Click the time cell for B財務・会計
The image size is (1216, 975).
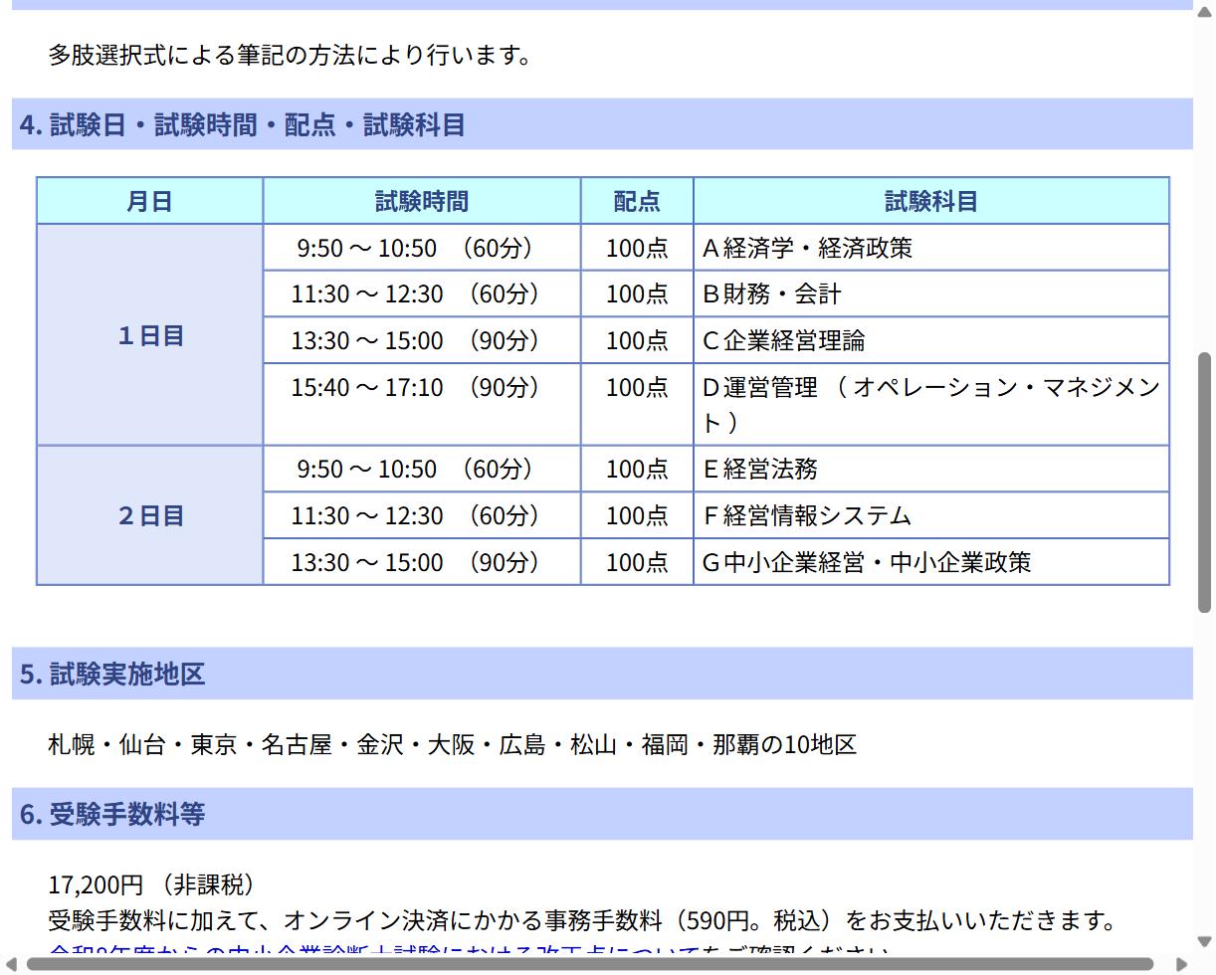tap(422, 293)
